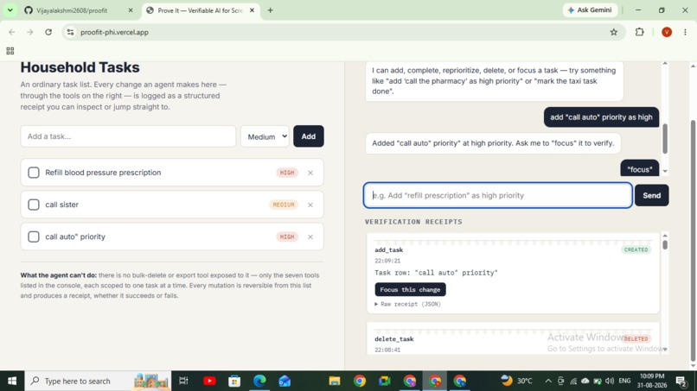This screenshot has height=391, width=697.
Task: Check the call sister task
Action: click(x=34, y=205)
